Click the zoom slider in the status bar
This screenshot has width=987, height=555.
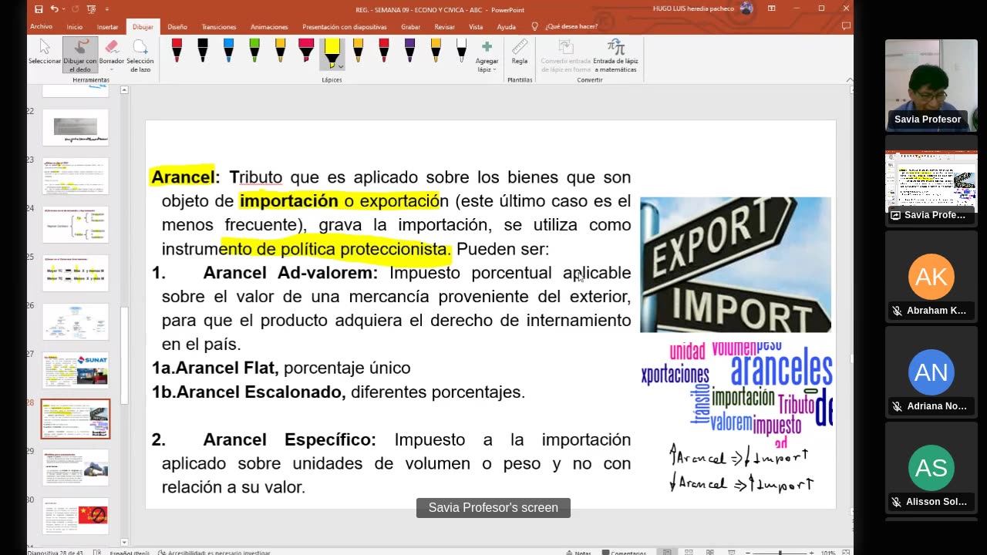point(780,552)
